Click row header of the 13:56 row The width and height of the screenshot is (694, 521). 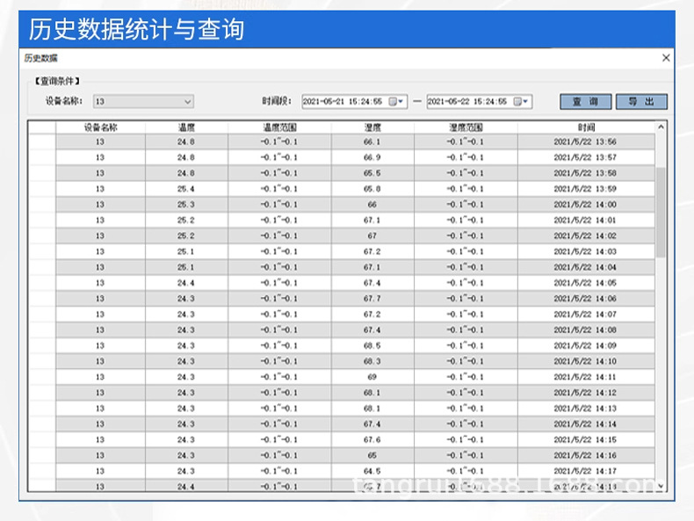[42, 142]
